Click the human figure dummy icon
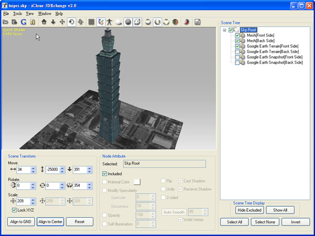The width and height of the screenshot is (315, 236). tap(110, 22)
